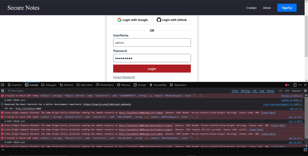Open console settings gear

coord(305,91)
